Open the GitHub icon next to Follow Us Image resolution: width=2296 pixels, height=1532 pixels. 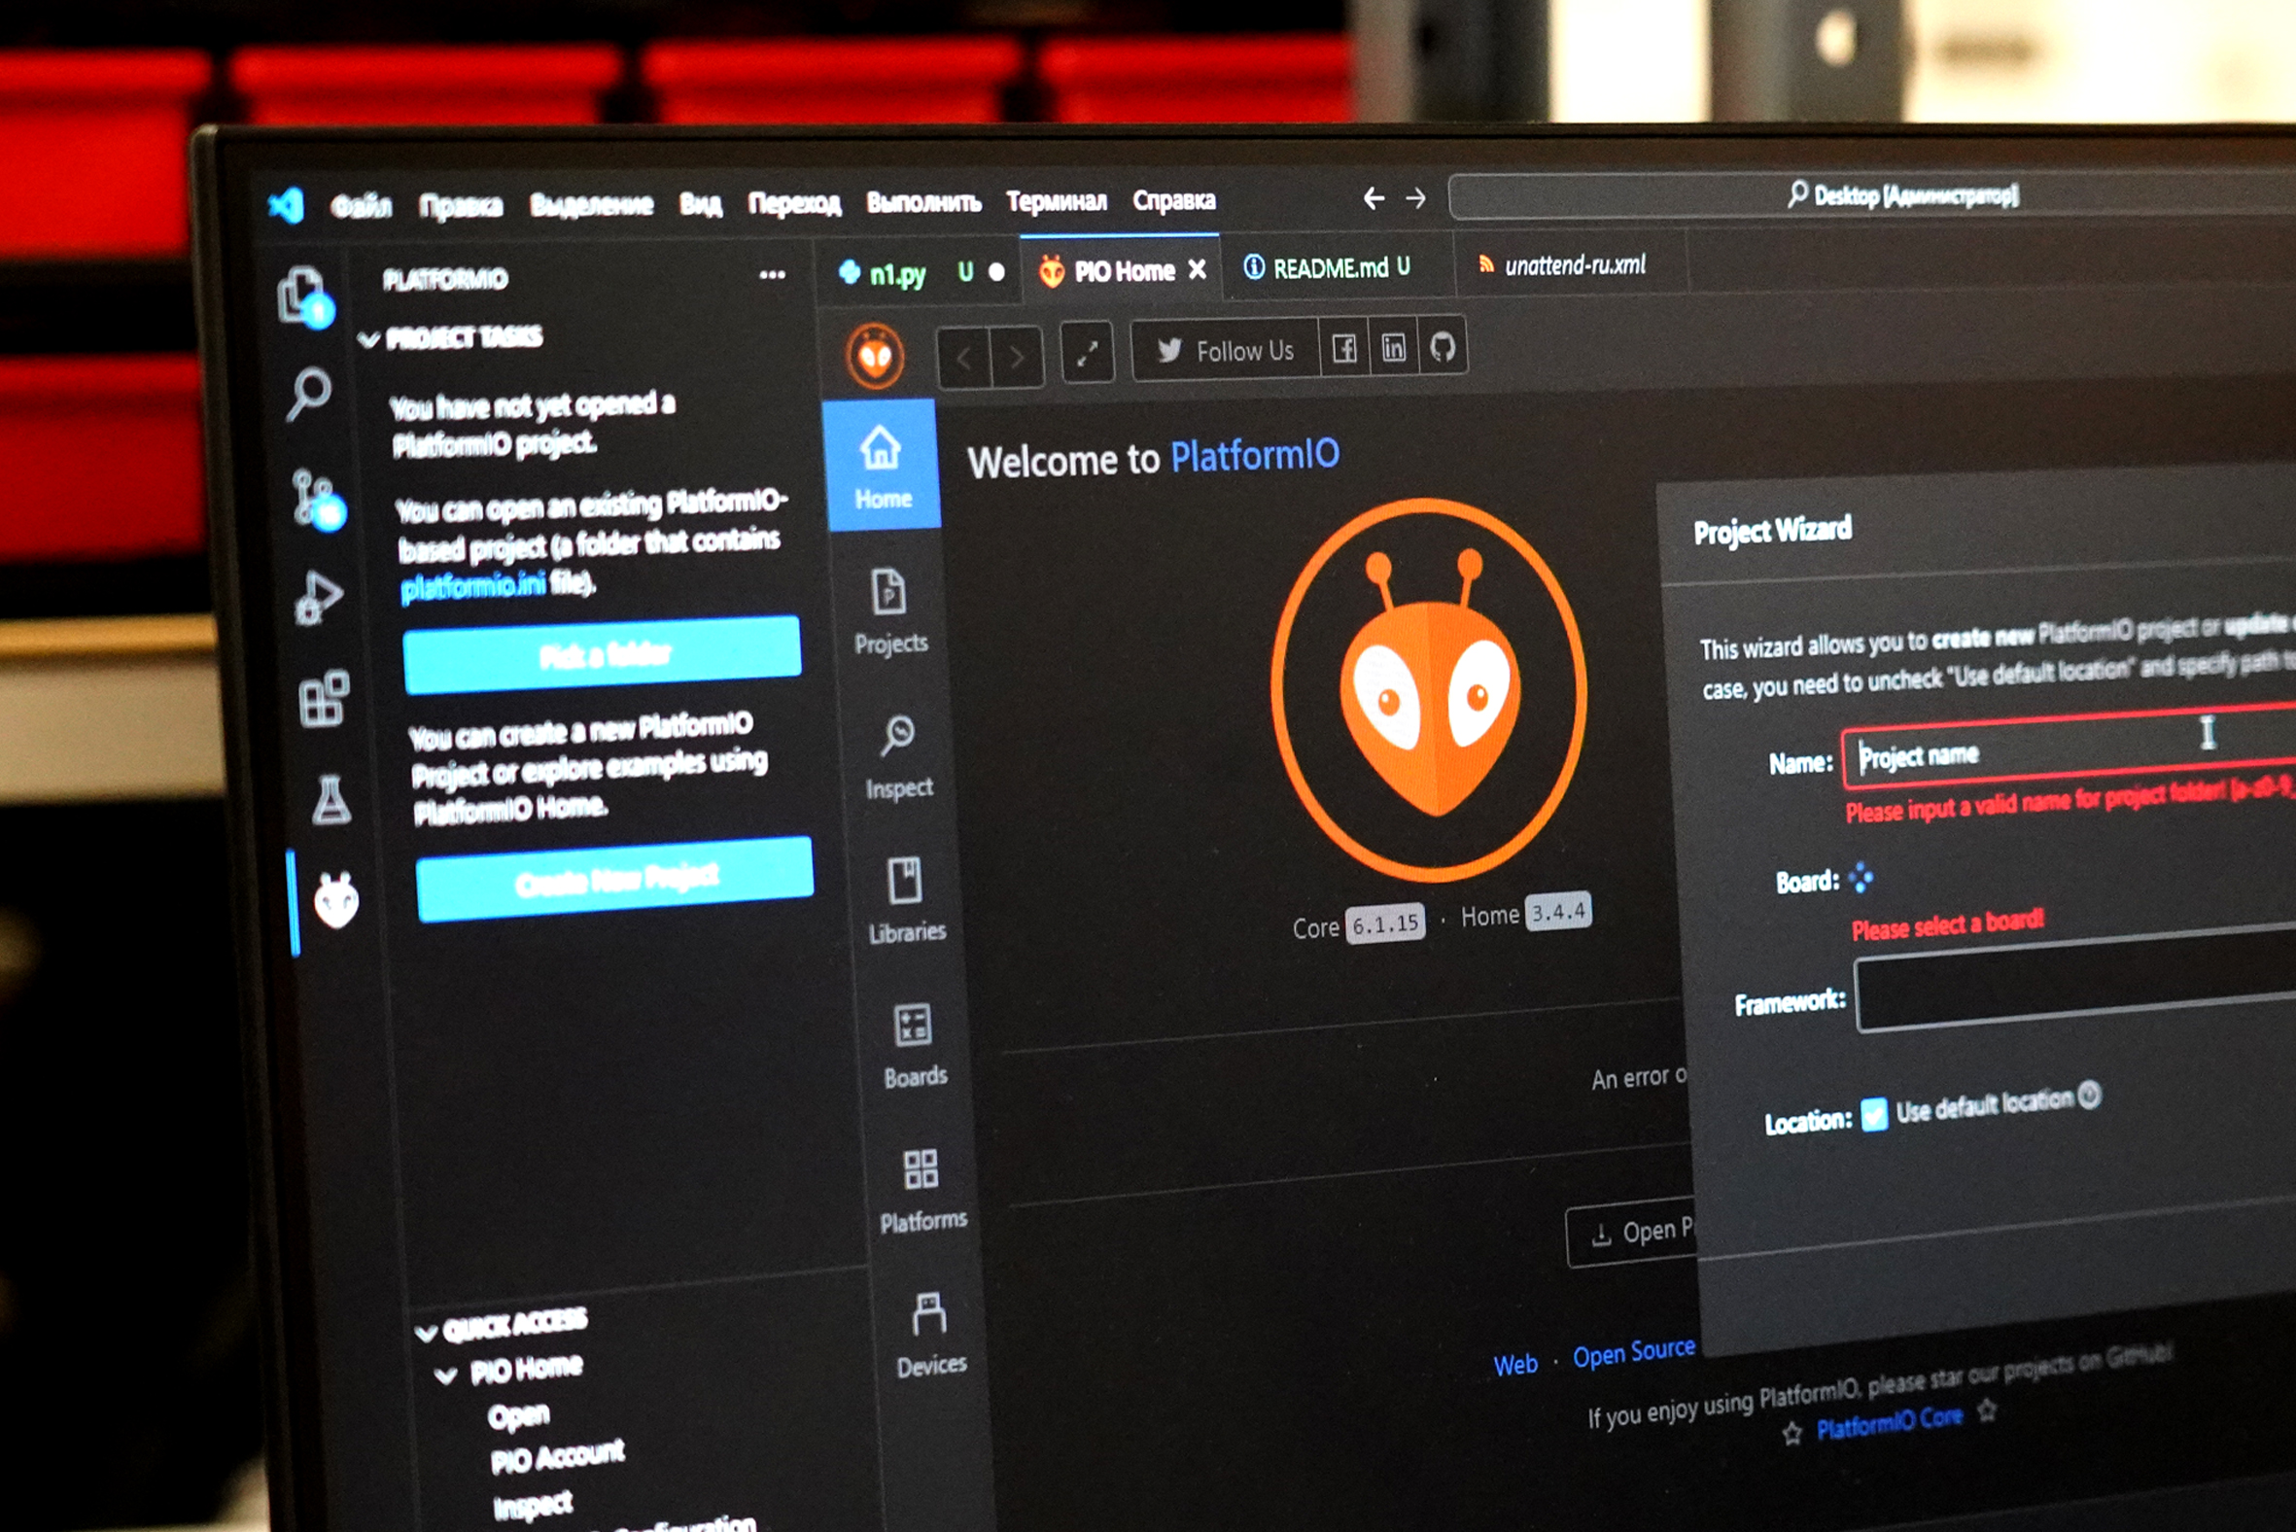pos(1443,347)
